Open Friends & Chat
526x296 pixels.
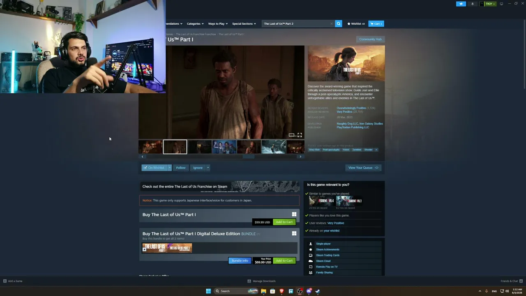pos(511,281)
